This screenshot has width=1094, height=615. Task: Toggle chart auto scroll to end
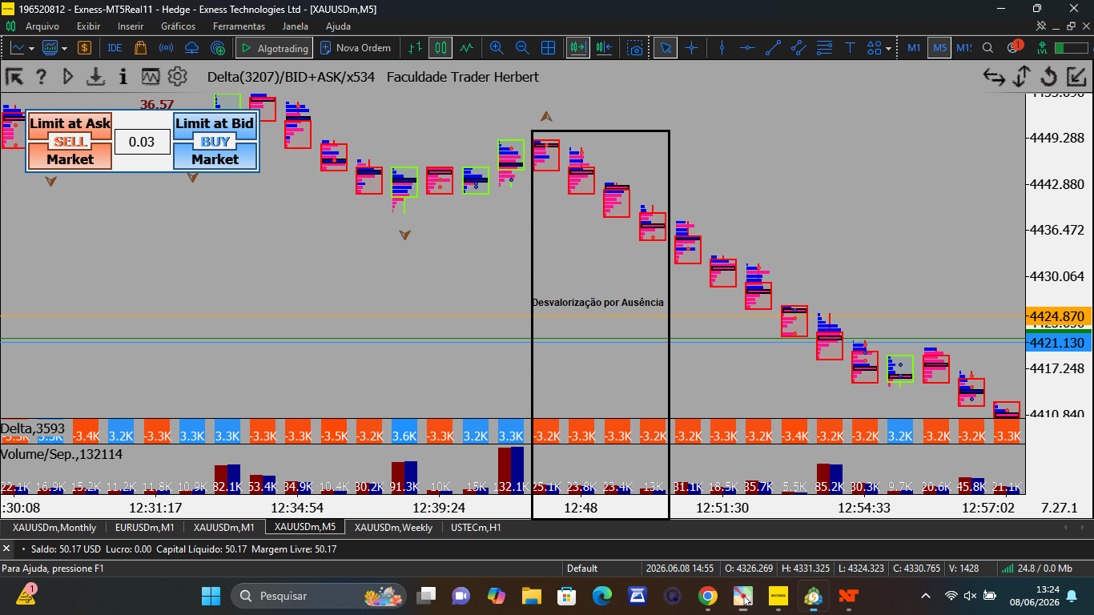coord(577,48)
